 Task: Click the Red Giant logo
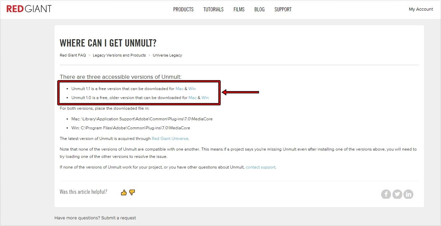(29, 9)
